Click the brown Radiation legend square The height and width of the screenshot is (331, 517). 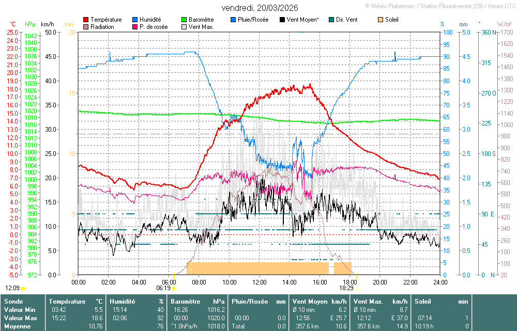click(86, 27)
